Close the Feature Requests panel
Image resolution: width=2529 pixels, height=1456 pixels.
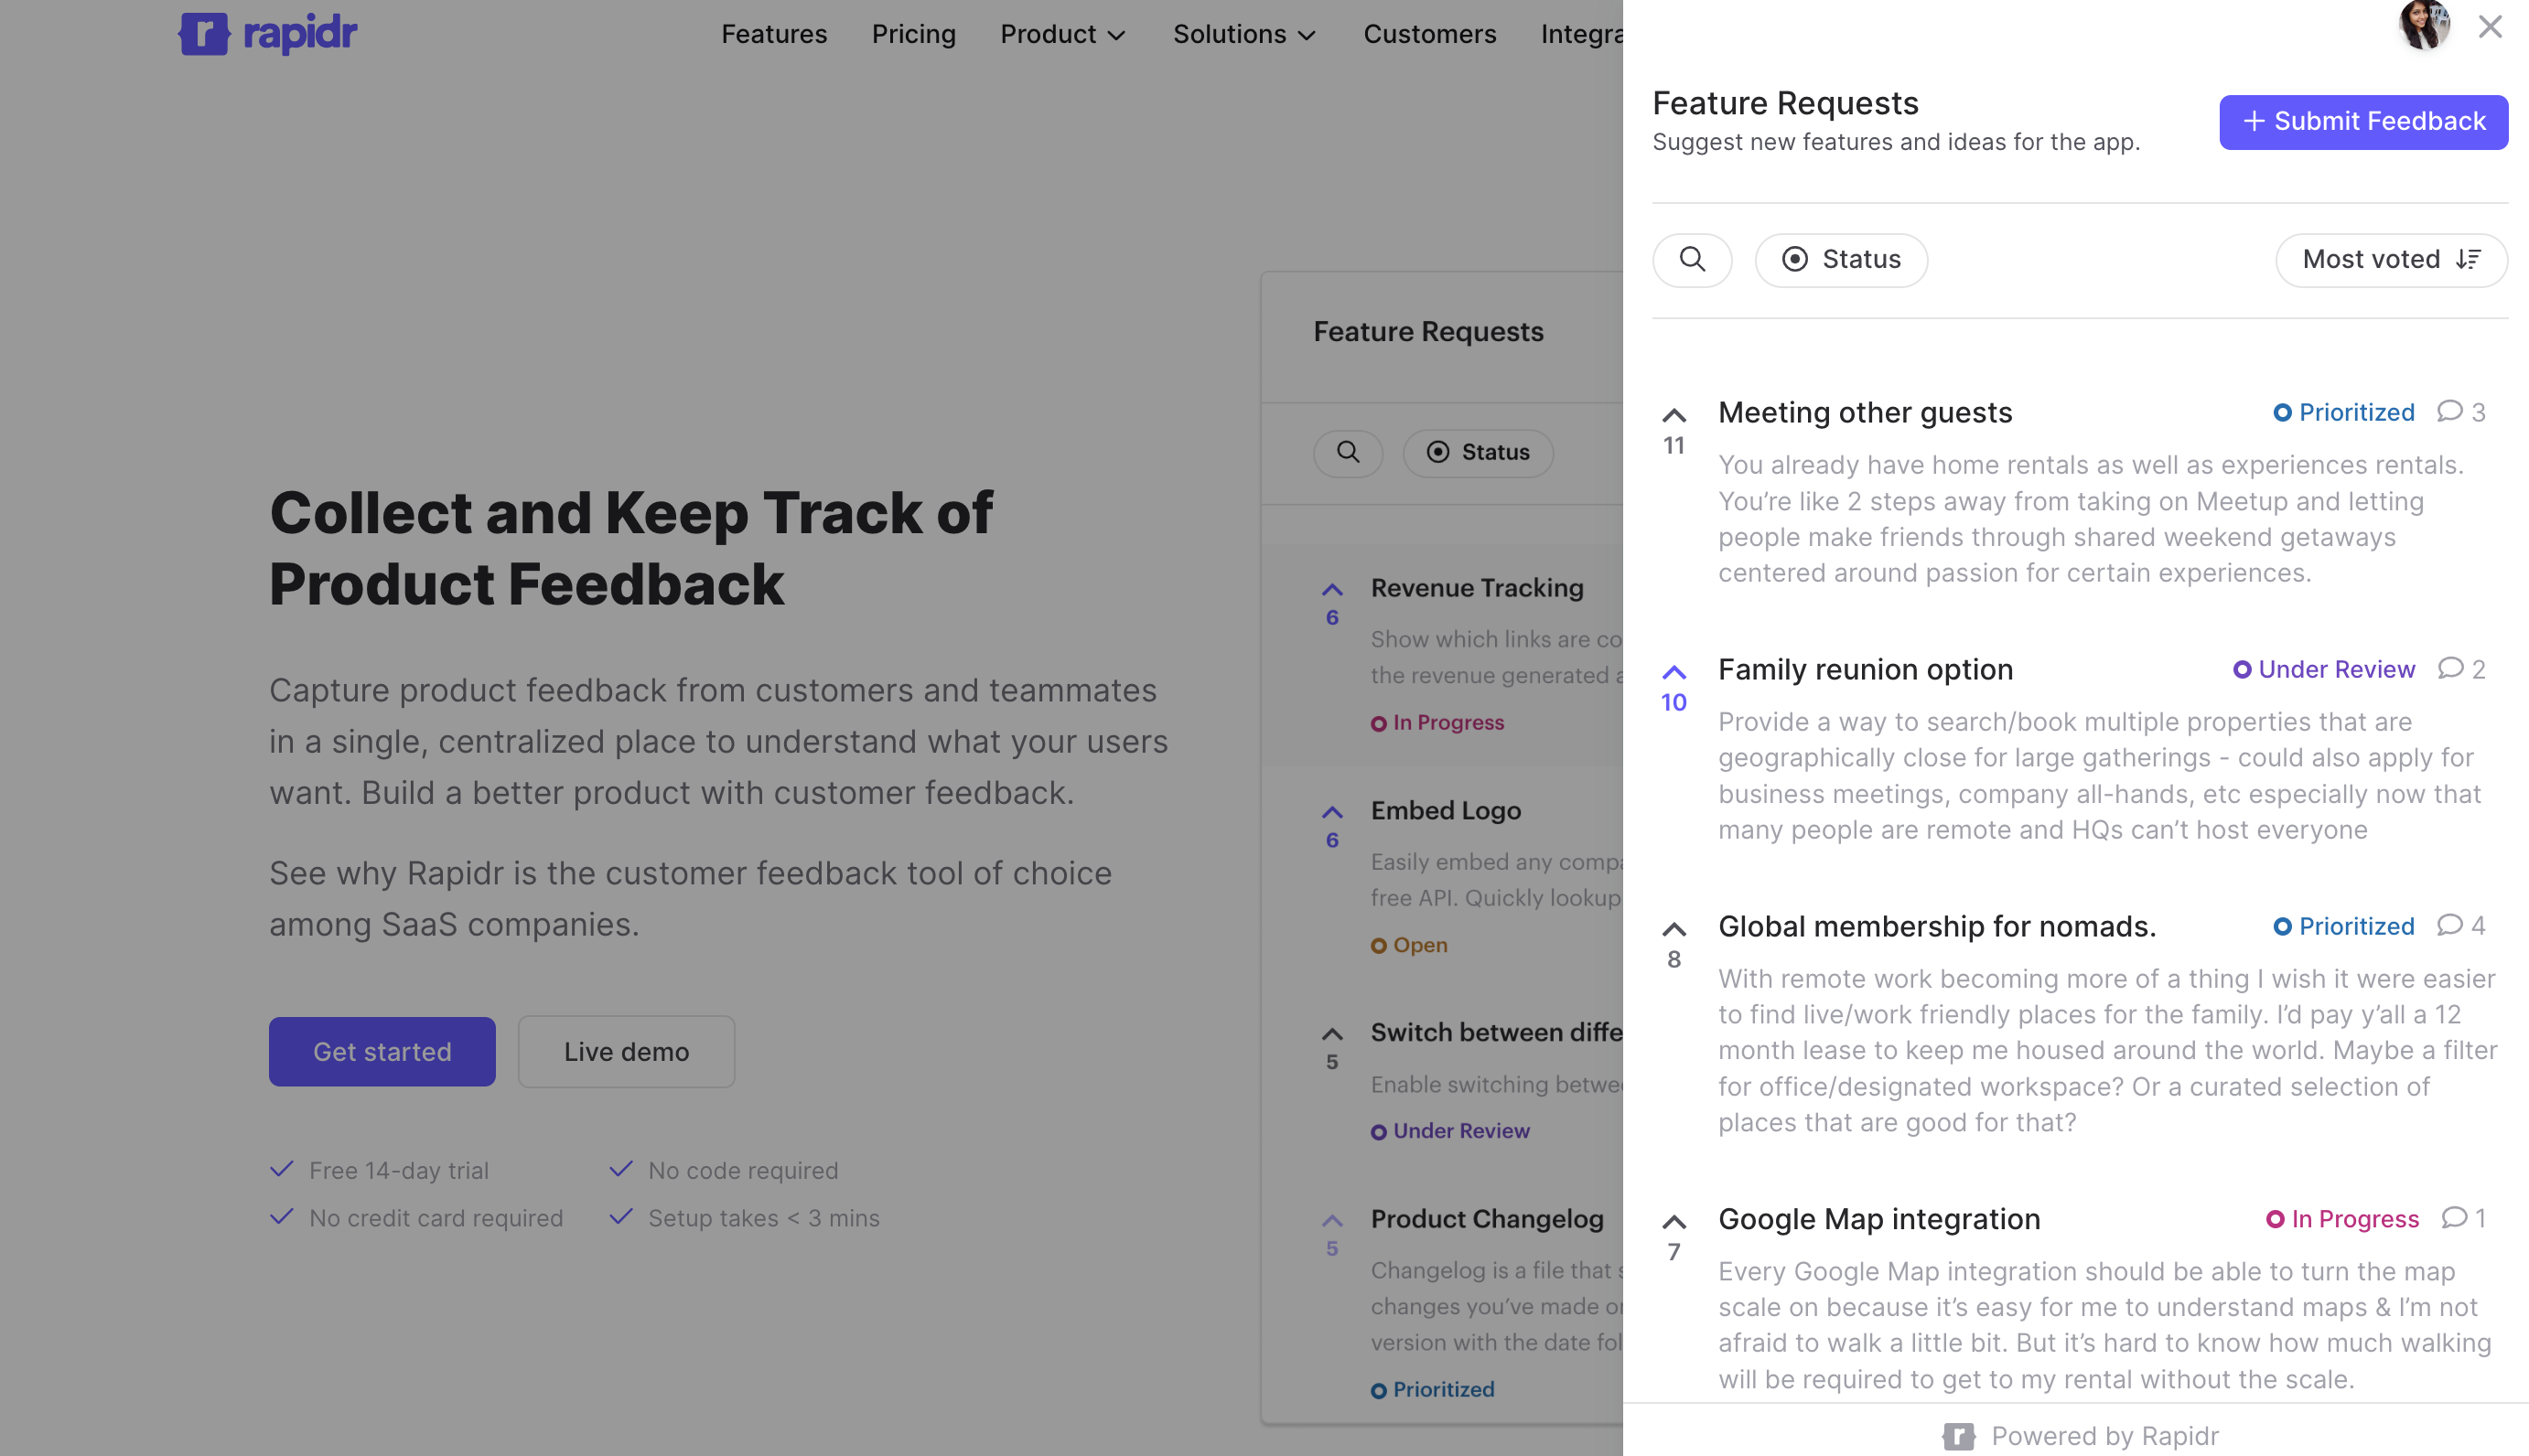point(2489,27)
